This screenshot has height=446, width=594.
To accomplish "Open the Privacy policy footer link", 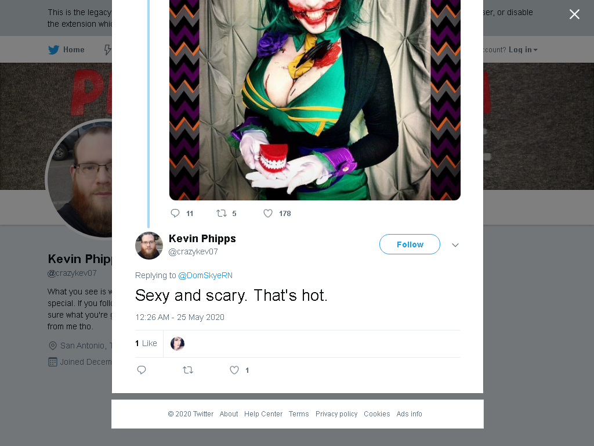I will (336, 413).
